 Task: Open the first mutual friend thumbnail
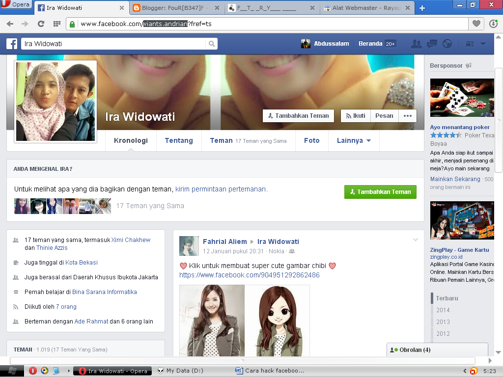[x=22, y=206]
